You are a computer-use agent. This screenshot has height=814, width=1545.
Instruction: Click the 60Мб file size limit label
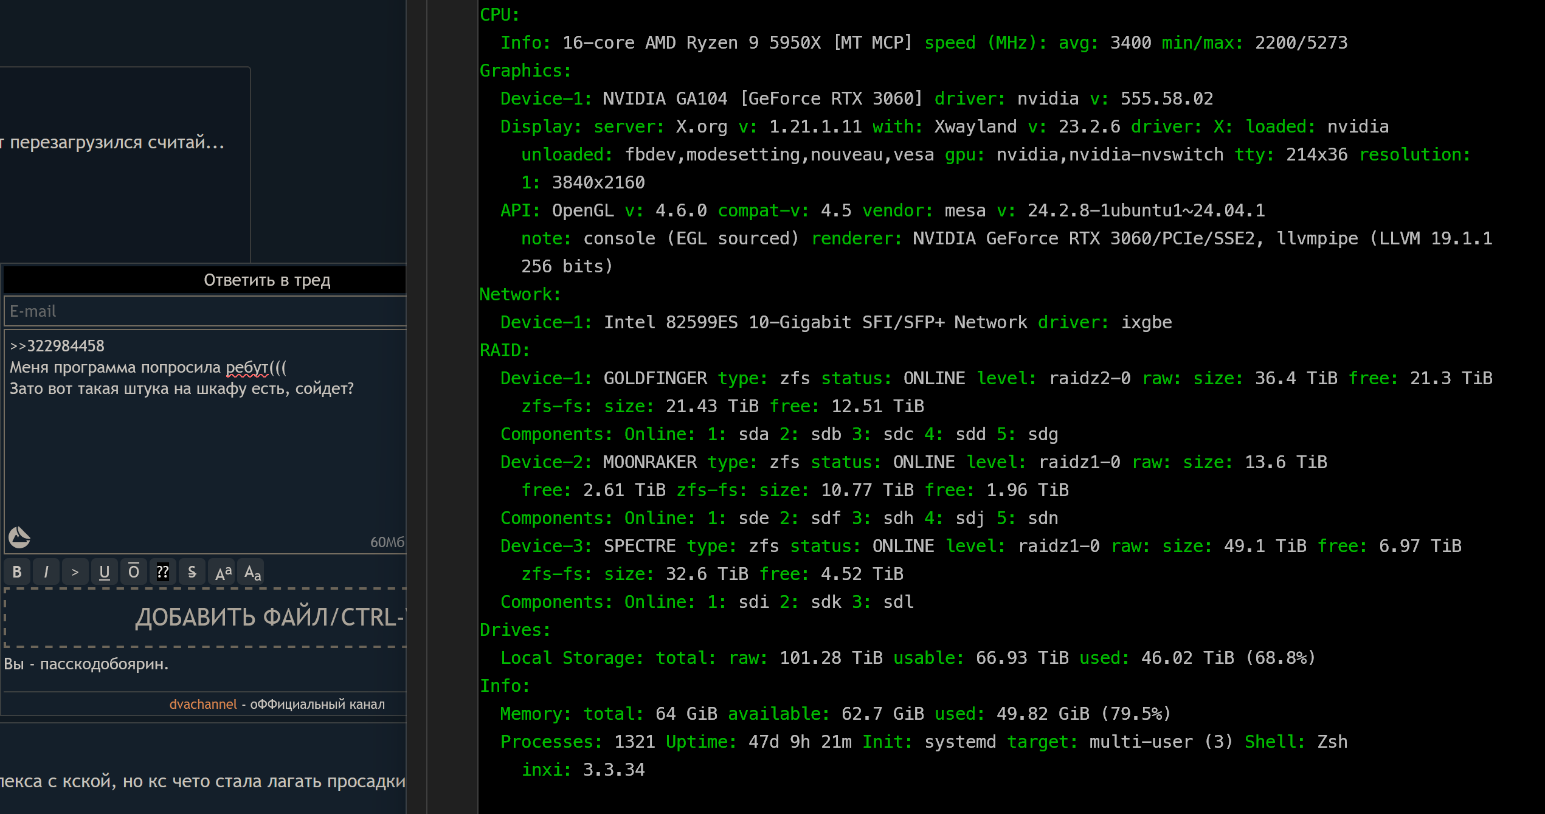(x=387, y=542)
